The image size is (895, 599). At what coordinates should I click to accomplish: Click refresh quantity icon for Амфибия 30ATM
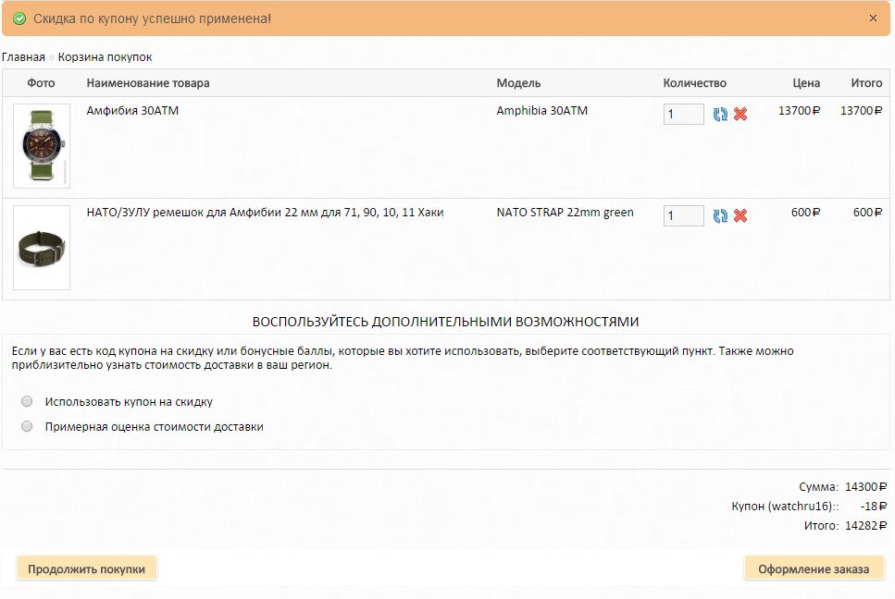(720, 115)
